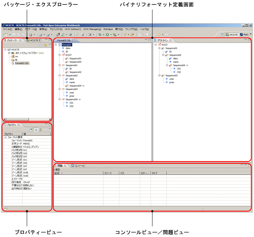
Task: Open the Debug icon dropdown arrow
Action: (x=103, y=35)
